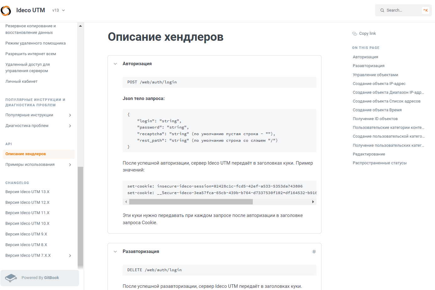Screen dimensions: 435x290
Task: Click the code block scroll left arrow
Action: point(126,202)
